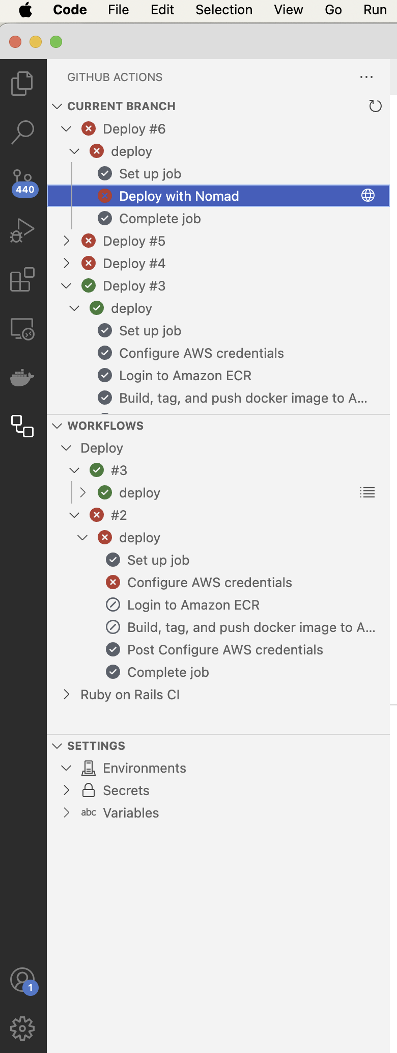The image size is (397, 1053).
Task: Open GitHub Actions more actions menu
Action: (x=366, y=77)
